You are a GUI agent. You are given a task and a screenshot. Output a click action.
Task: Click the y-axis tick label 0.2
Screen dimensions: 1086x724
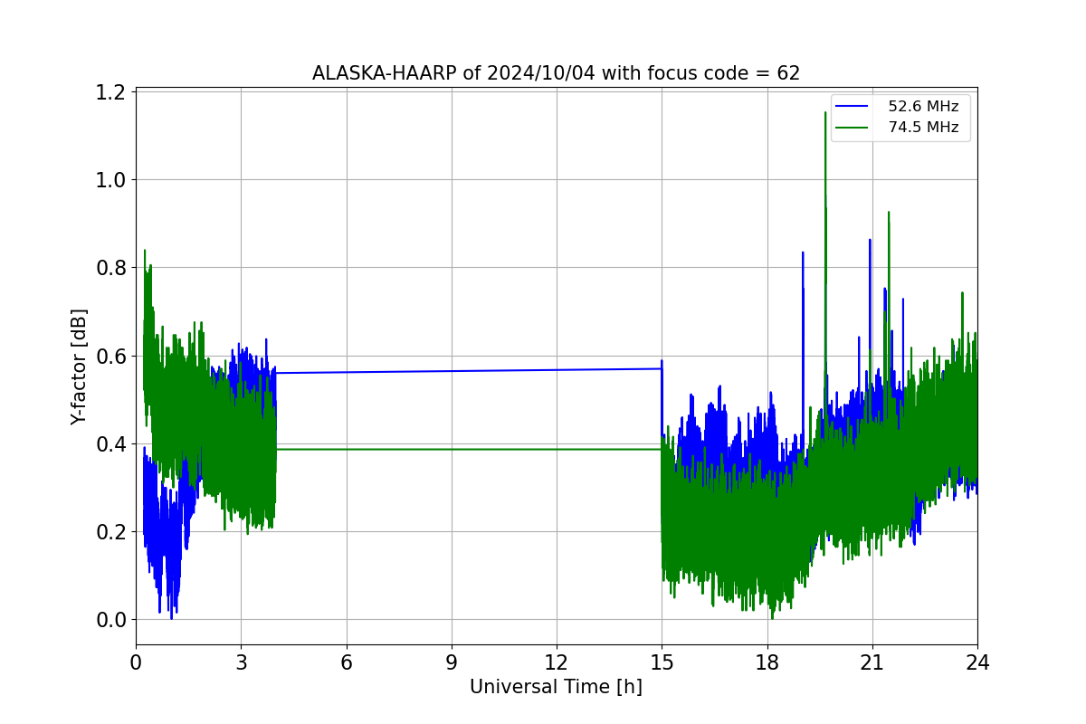tap(112, 532)
